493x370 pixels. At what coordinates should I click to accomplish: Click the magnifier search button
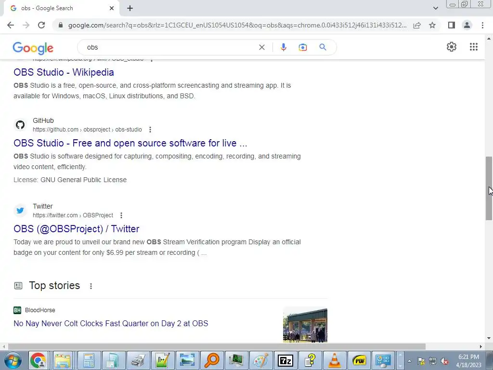click(x=323, y=47)
